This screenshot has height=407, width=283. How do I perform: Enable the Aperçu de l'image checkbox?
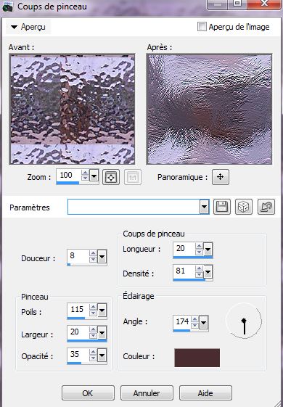pyautogui.click(x=202, y=26)
